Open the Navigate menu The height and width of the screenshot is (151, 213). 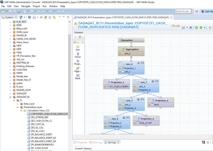(26, 6)
